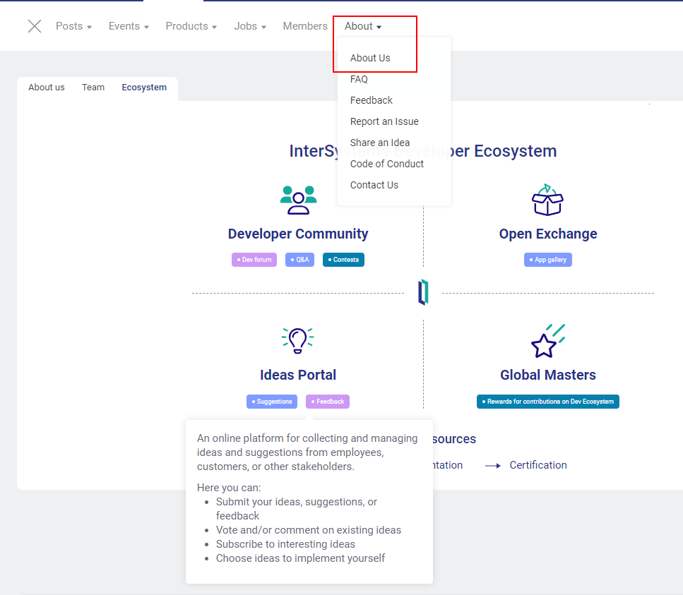Go to the Members page

(x=305, y=26)
